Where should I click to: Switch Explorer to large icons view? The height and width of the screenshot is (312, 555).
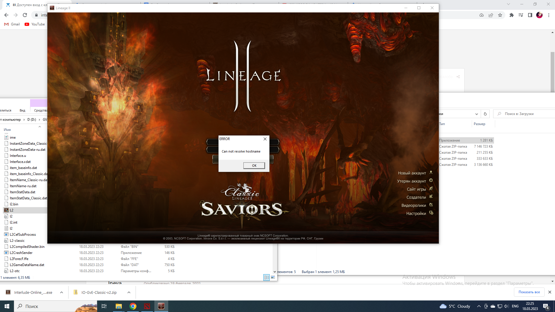[x=273, y=277]
